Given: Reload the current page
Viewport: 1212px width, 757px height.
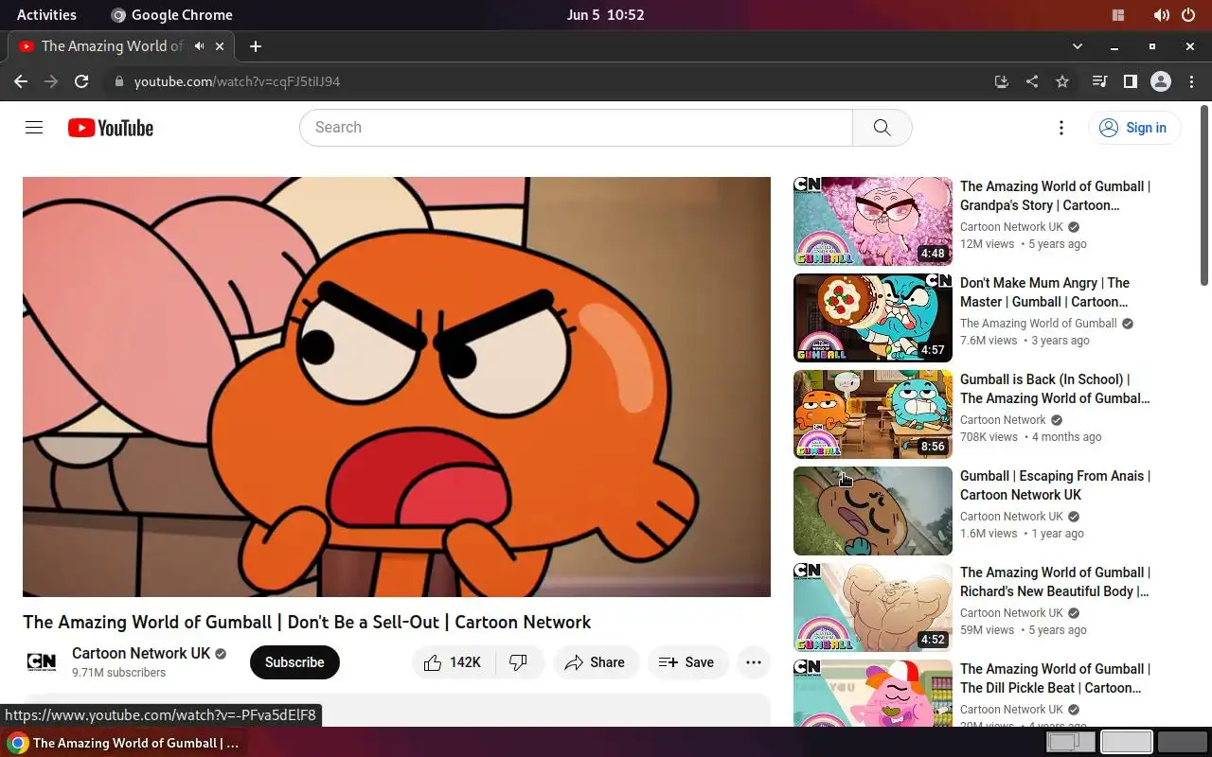Looking at the screenshot, I should [x=81, y=81].
